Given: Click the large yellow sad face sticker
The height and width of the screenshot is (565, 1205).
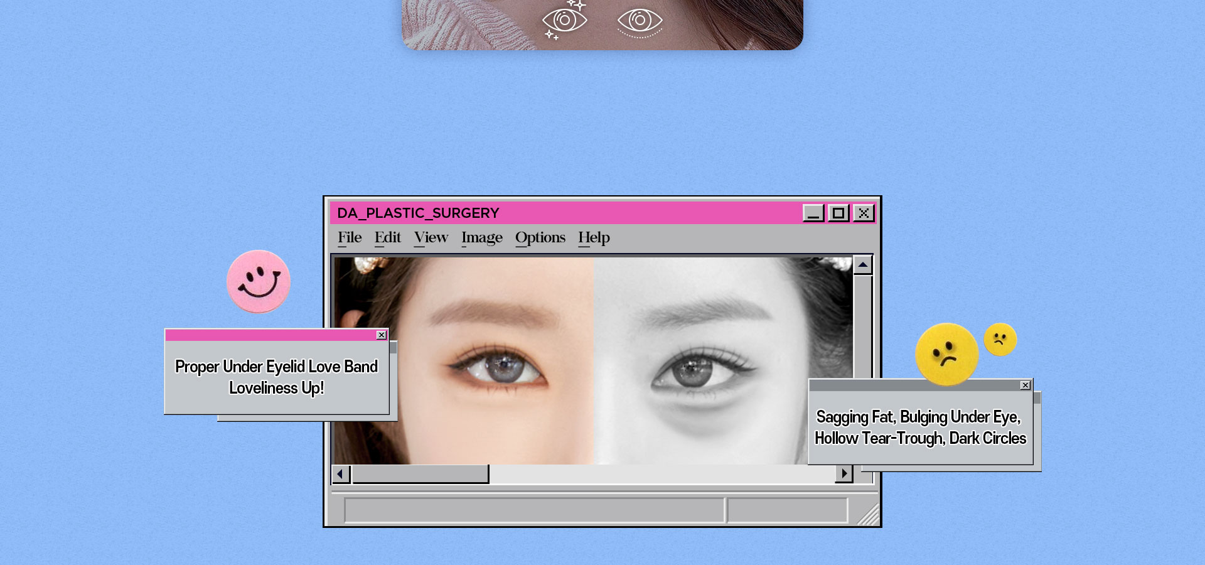Looking at the screenshot, I should pos(946,354).
